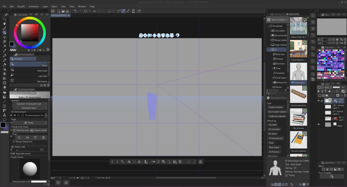Select the Auto select wand tool

(4, 46)
